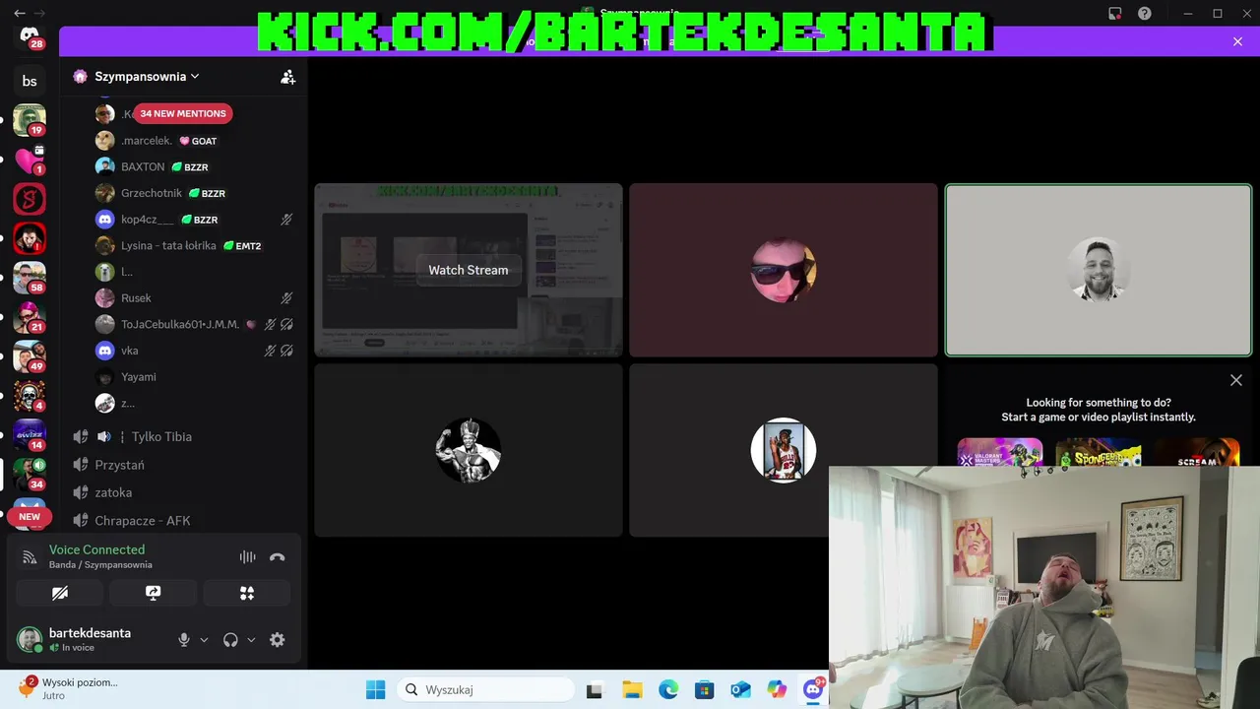Open pink heart server with 1 badge
Viewport: 1260px width, 709px height.
[30, 160]
